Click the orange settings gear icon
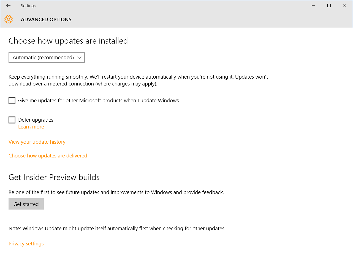This screenshot has width=353, height=276. 9,19
